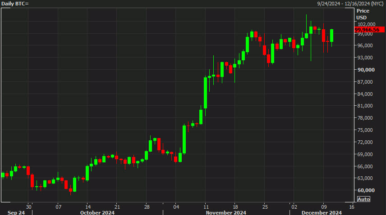Click the 93,000 price axis label
The width and height of the screenshot is (386, 215).
click(x=365, y=58)
